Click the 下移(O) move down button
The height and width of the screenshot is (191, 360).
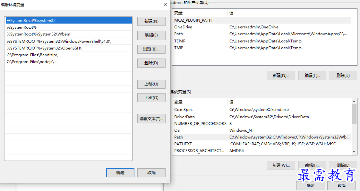point(152,98)
